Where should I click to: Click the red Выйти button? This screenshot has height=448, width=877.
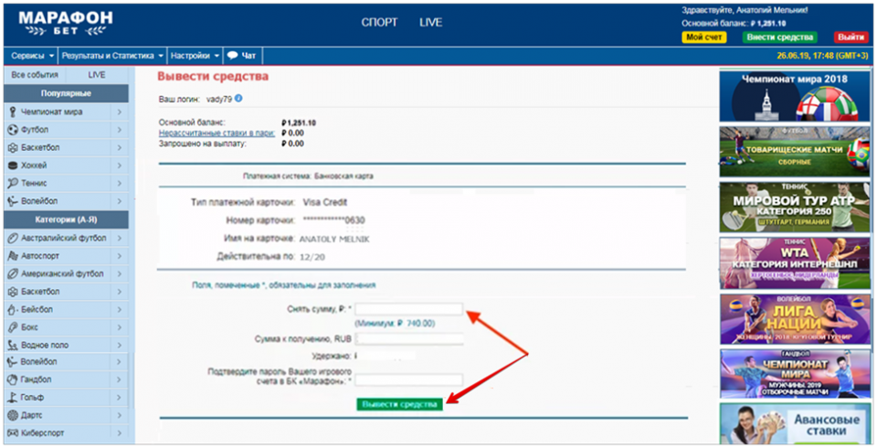pyautogui.click(x=851, y=37)
